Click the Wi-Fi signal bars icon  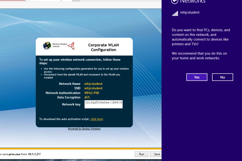point(175,13)
